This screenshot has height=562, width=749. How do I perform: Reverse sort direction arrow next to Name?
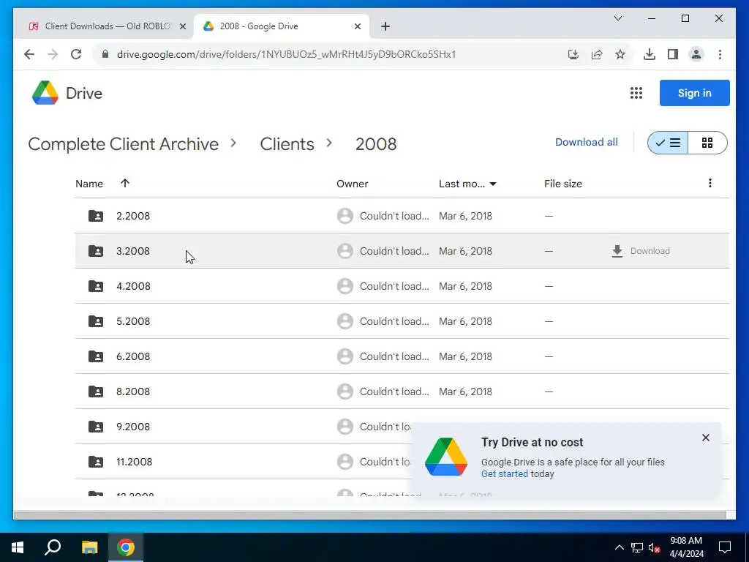coord(124,183)
